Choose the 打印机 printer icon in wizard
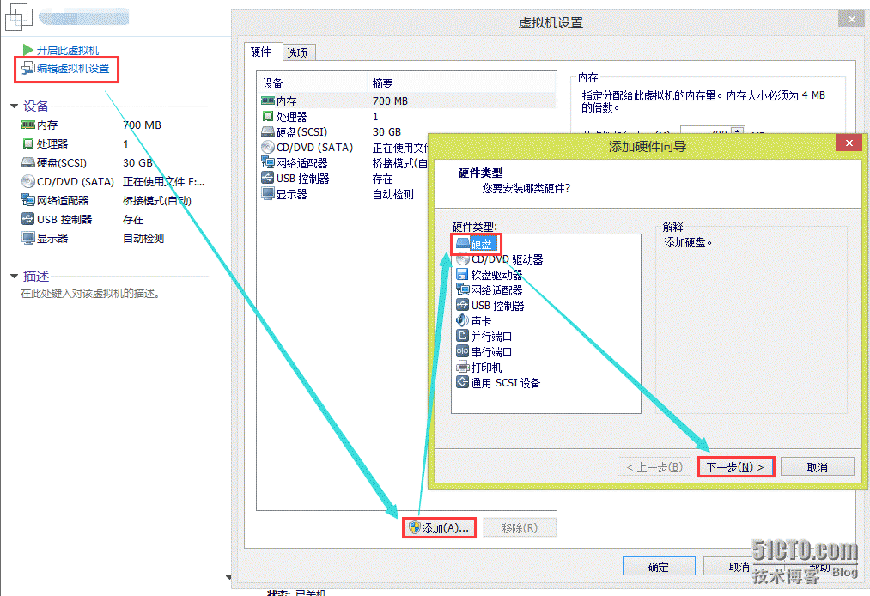870x596 pixels. (x=462, y=367)
